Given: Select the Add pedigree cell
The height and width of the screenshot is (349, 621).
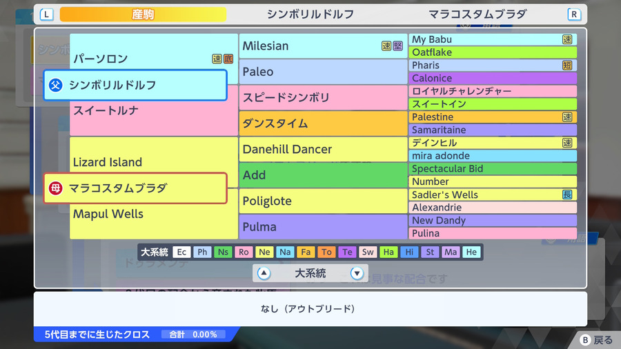Looking at the screenshot, I should click(323, 175).
